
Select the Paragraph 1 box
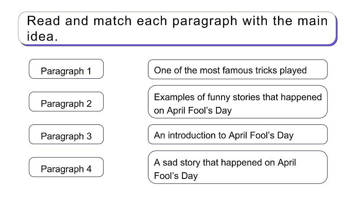pos(66,69)
